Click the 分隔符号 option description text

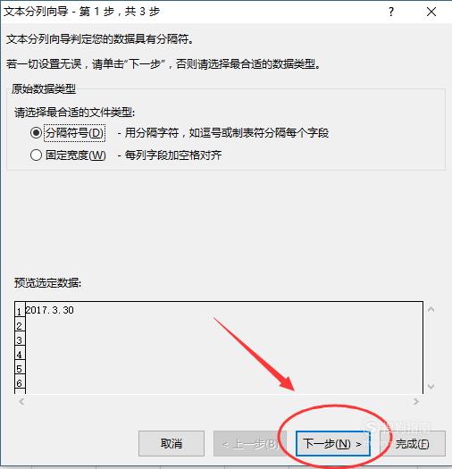tap(223, 133)
